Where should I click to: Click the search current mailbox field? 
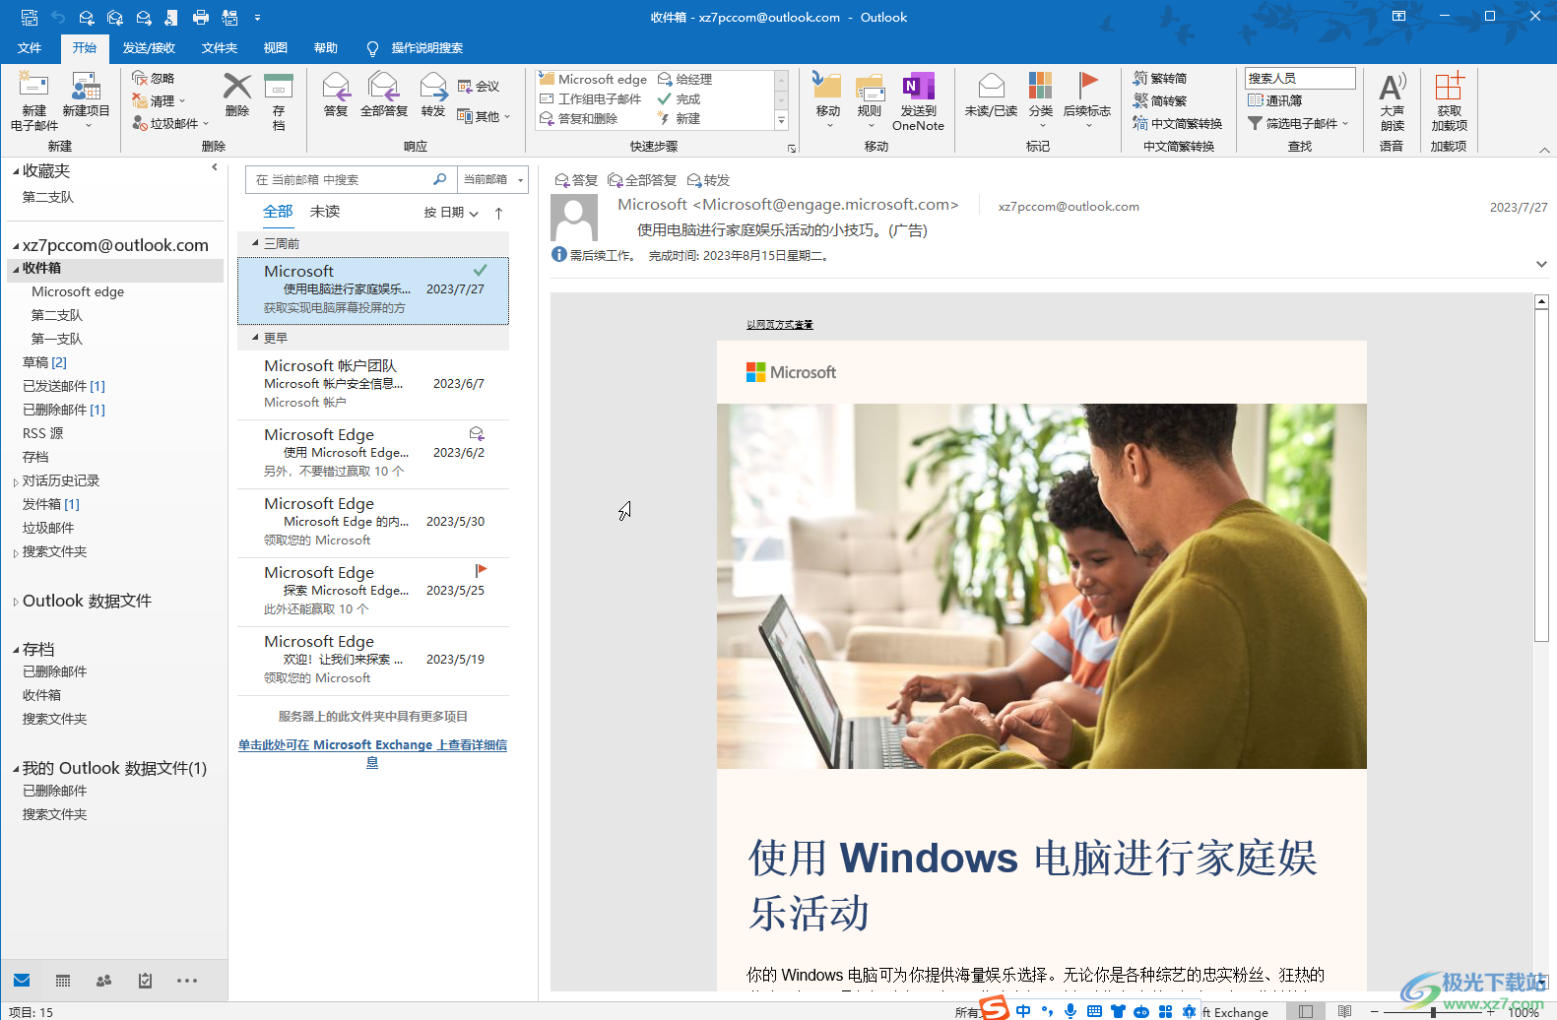[x=339, y=179]
